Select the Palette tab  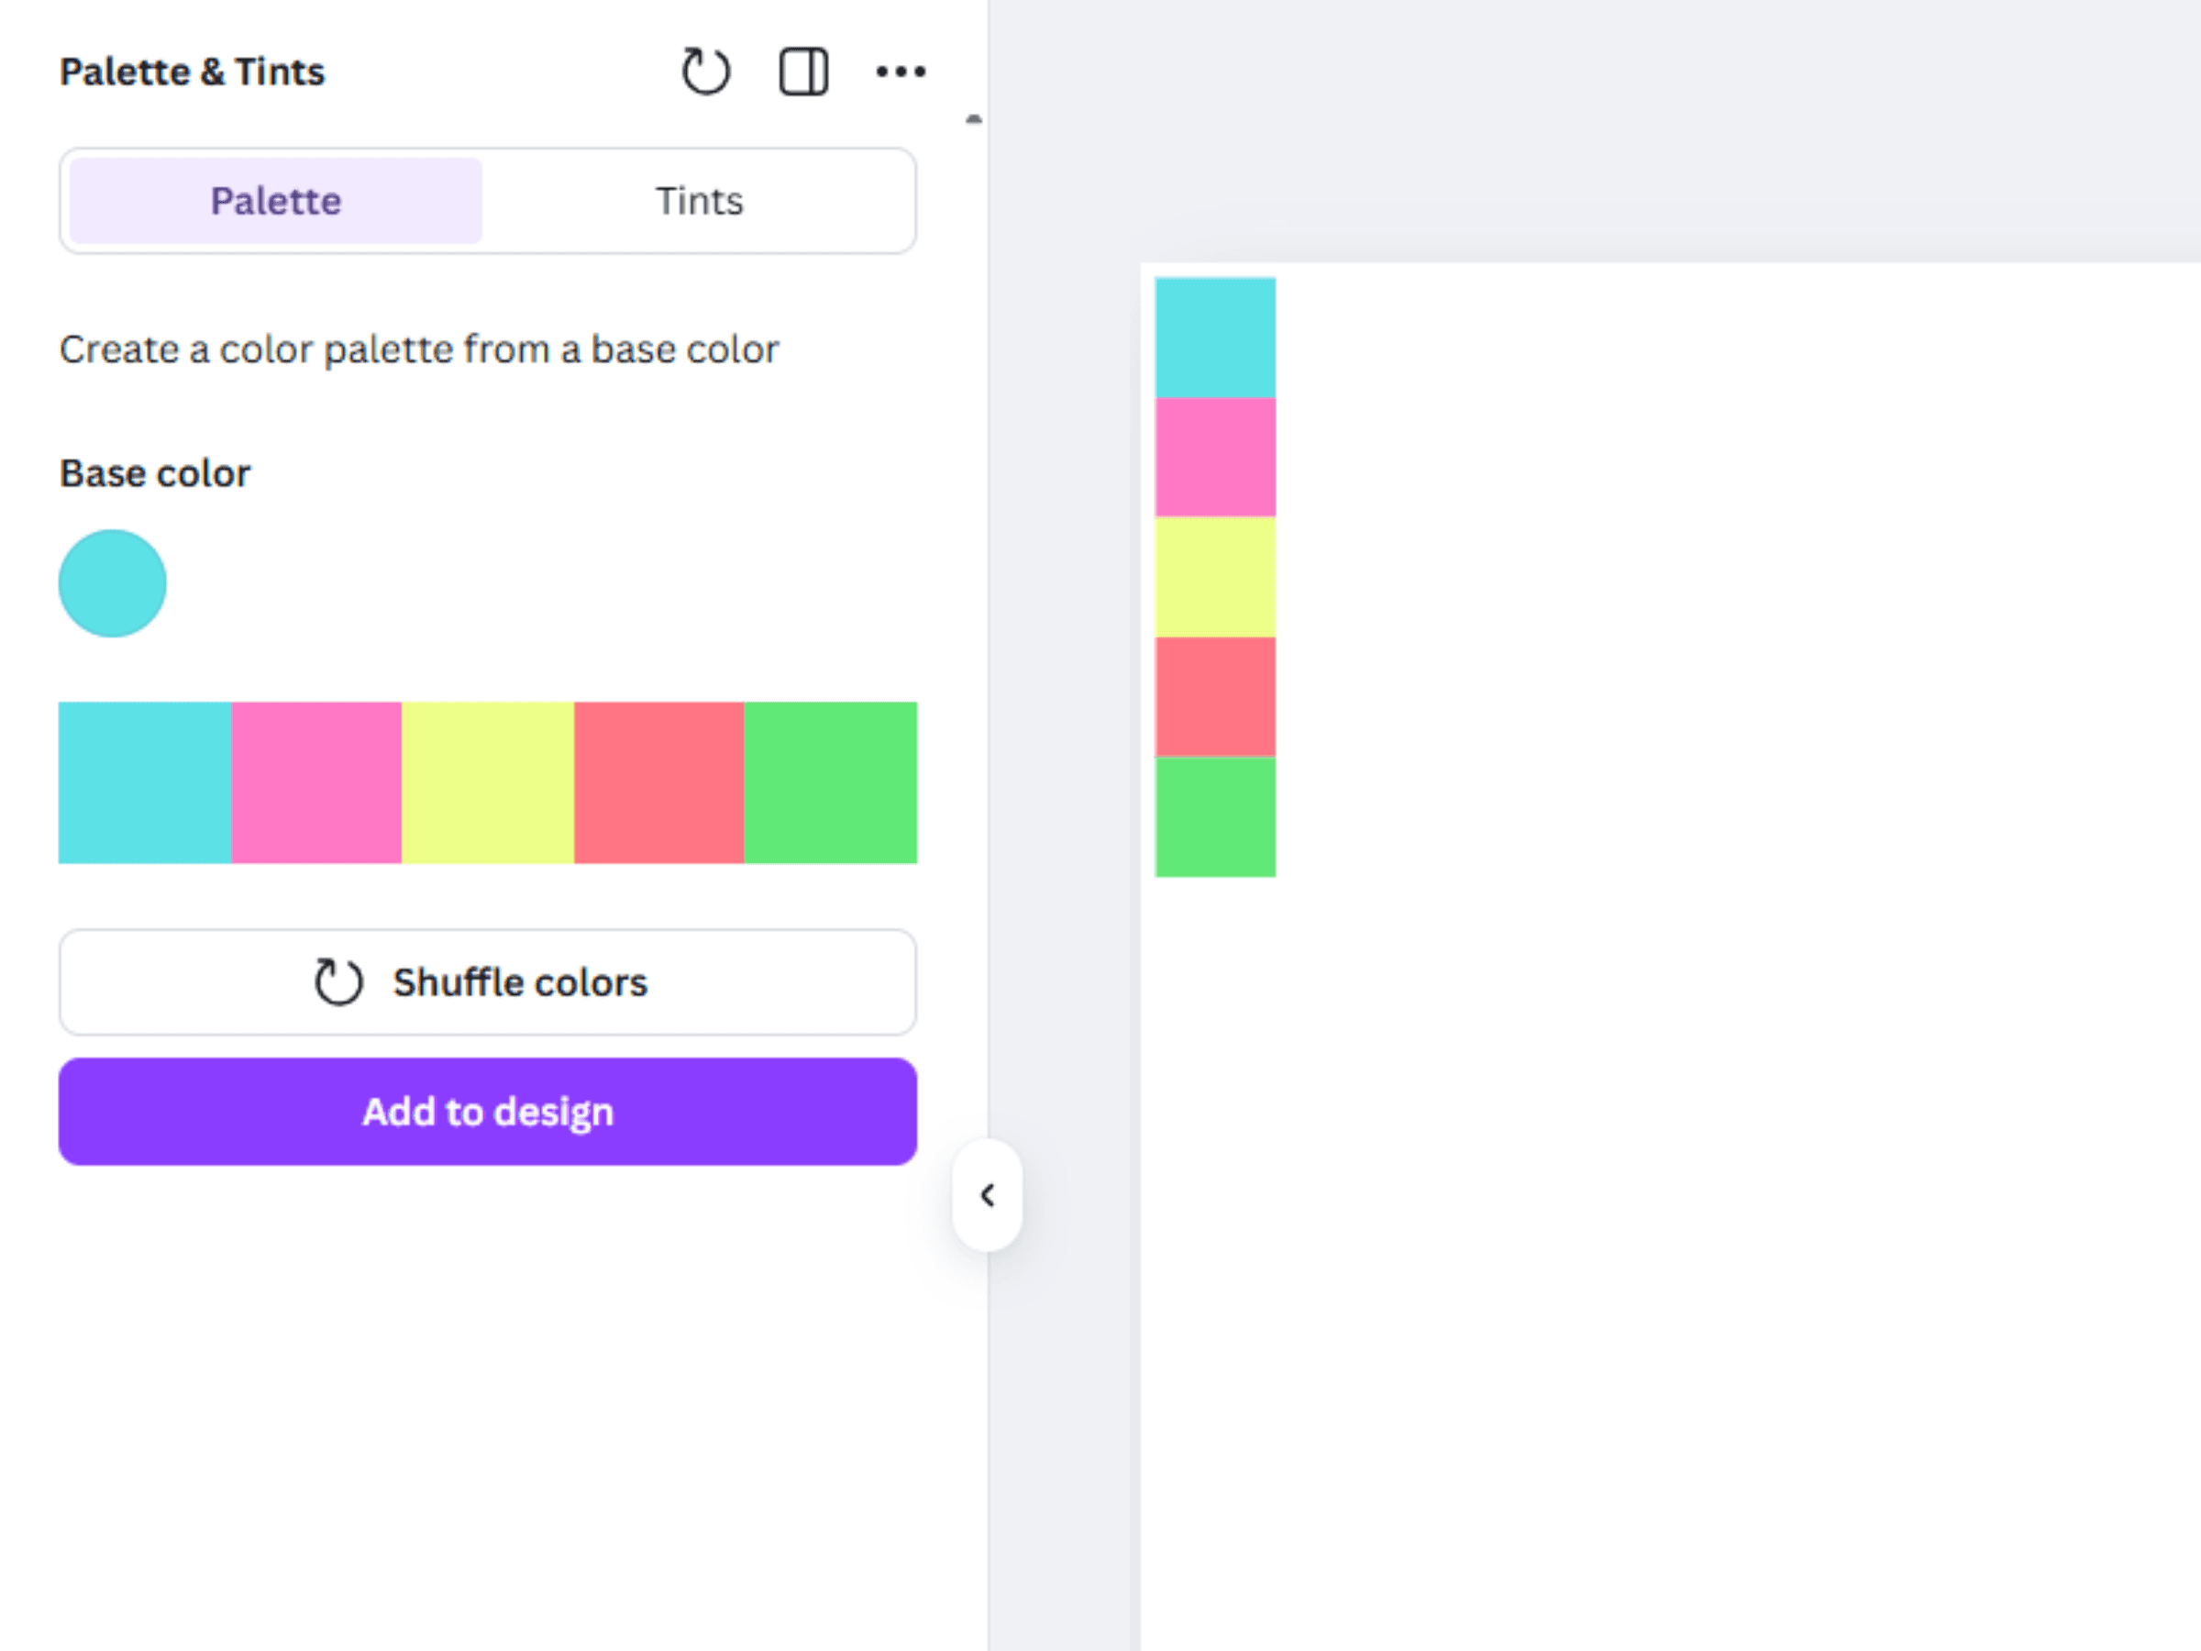tap(274, 200)
